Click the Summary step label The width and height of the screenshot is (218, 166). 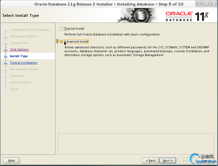[17, 76]
